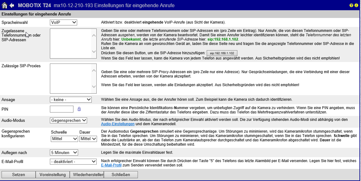Open the Auflegen nach 5 Minuten dropdown
Viewport: 361px width, 181px height.
(64, 153)
